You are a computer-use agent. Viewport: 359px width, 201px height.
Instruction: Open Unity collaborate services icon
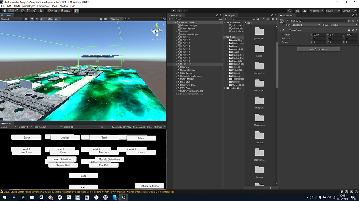click(297, 11)
